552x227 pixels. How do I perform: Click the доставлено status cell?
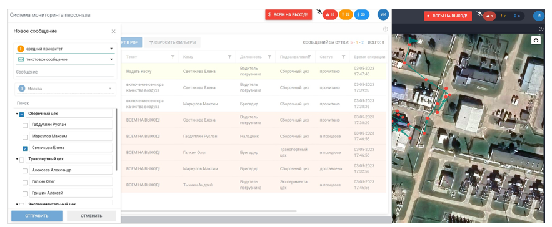click(x=331, y=168)
